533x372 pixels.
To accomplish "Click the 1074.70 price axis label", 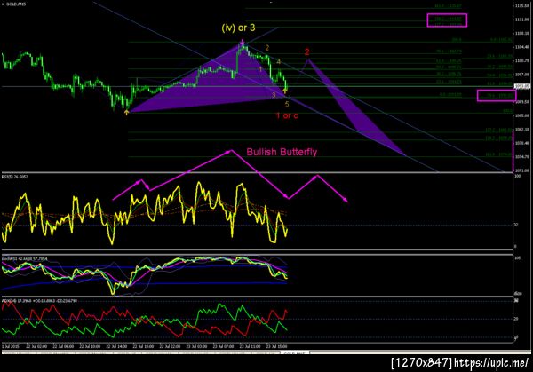I will [x=521, y=156].
